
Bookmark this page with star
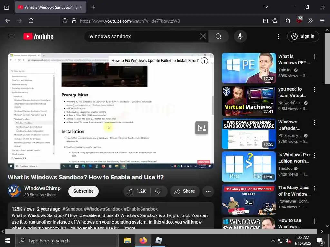pyautogui.click(x=275, y=21)
